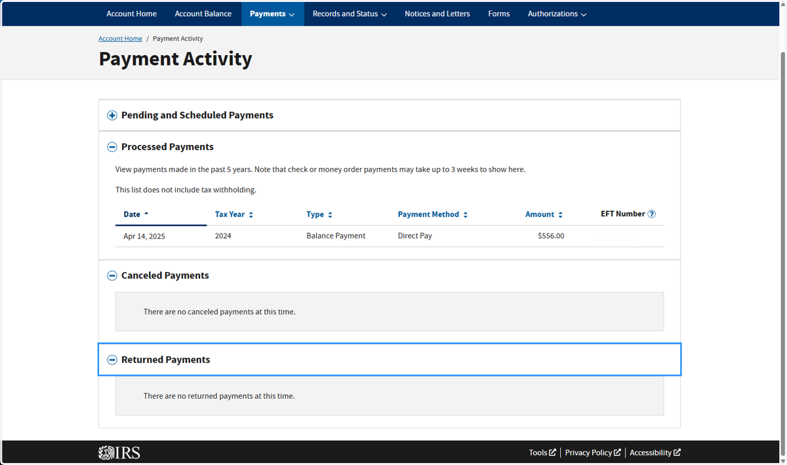Click the Payment Activity breadcrumb text
Image resolution: width=787 pixels, height=465 pixels.
[x=178, y=39]
